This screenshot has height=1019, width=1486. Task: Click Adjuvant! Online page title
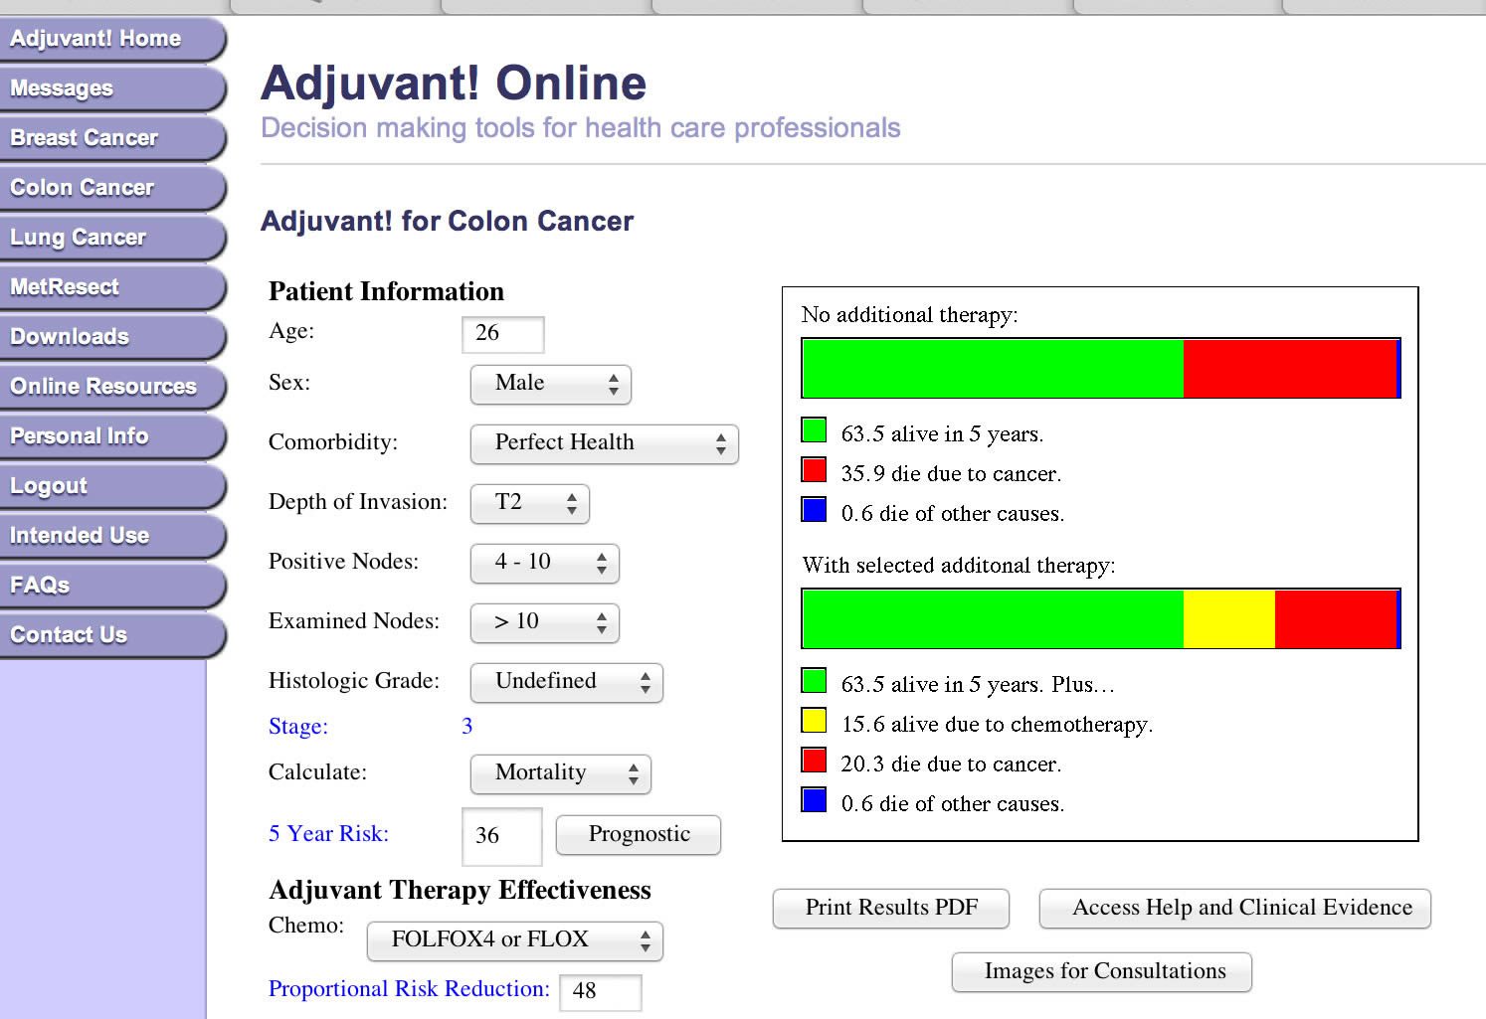pos(454,84)
